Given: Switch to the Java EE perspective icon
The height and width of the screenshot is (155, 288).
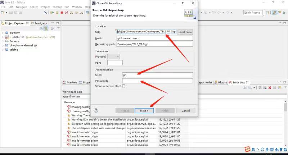Looking at the screenshot, I should point(274,13).
